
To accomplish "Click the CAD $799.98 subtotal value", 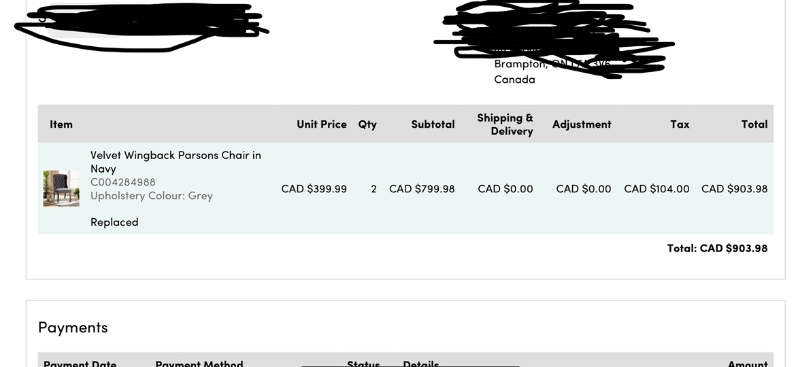I will pos(422,189).
